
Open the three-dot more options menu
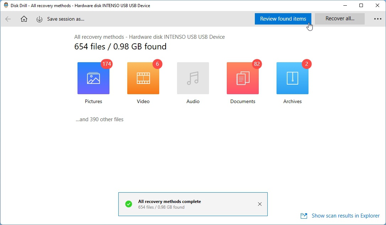pos(377,19)
